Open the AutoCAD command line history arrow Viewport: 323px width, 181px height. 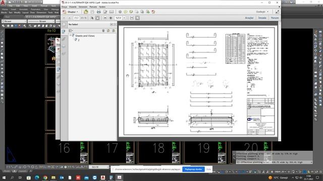coord(311,162)
